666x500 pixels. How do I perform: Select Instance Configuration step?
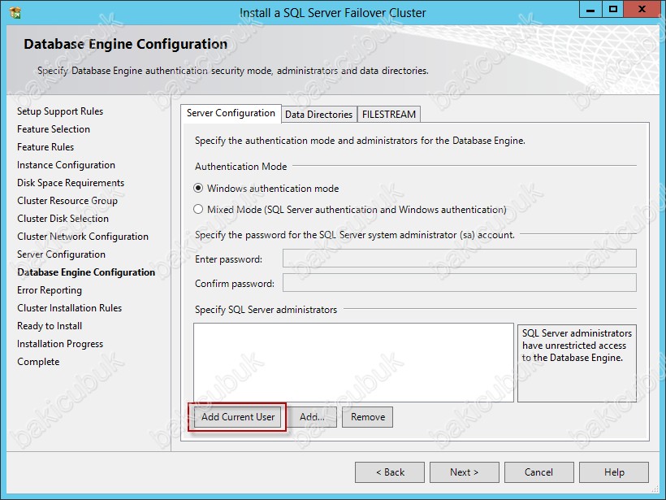point(66,165)
